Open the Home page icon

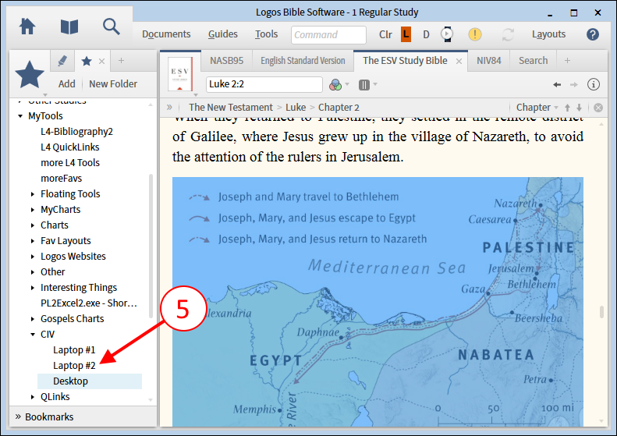coord(27,27)
